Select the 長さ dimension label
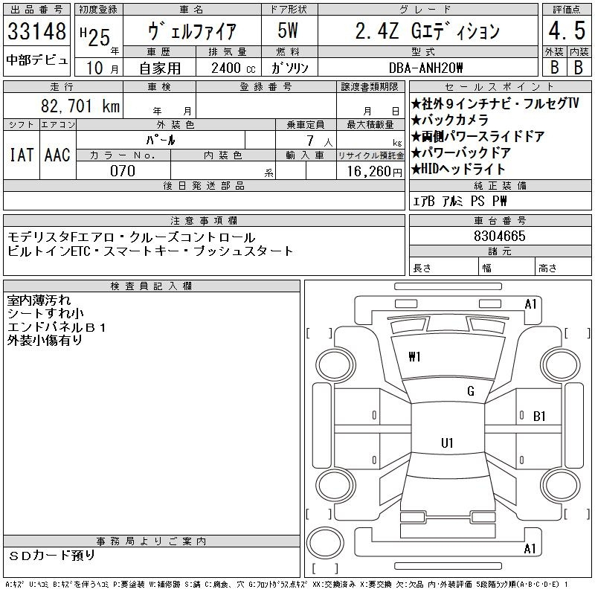 click(x=422, y=268)
